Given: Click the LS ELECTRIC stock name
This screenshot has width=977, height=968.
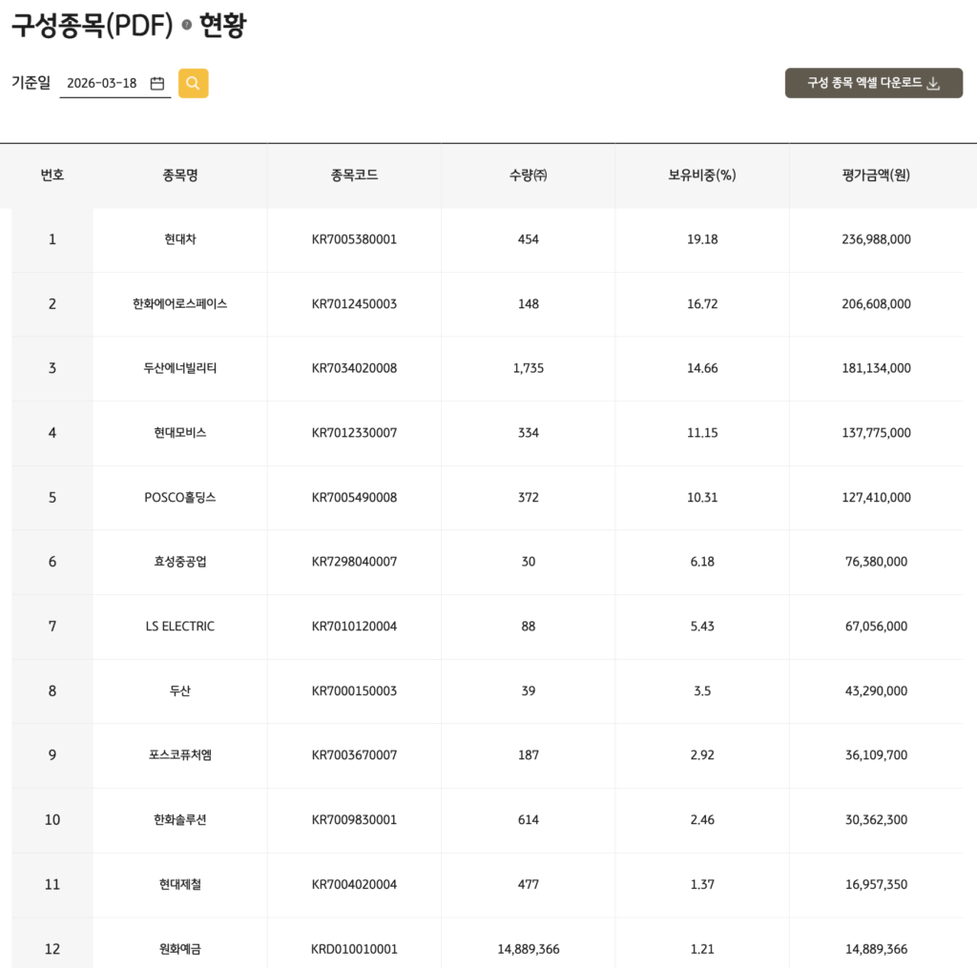Looking at the screenshot, I should tap(179, 627).
